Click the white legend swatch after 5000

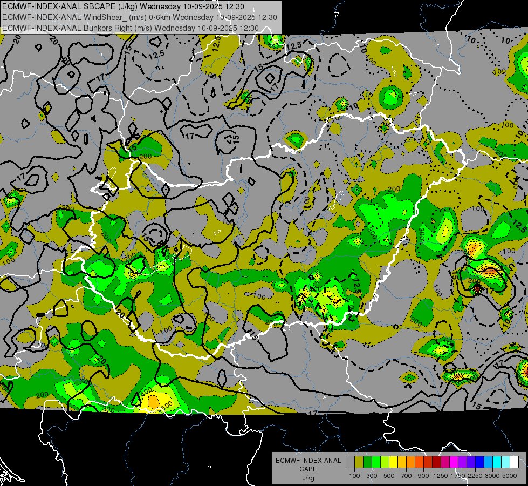coord(515,462)
